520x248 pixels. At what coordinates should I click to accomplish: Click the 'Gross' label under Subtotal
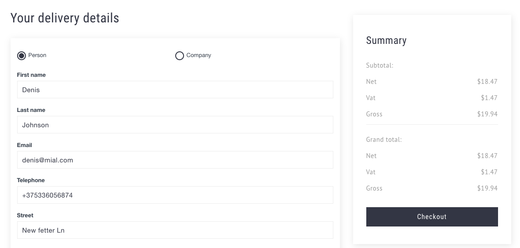click(x=375, y=114)
